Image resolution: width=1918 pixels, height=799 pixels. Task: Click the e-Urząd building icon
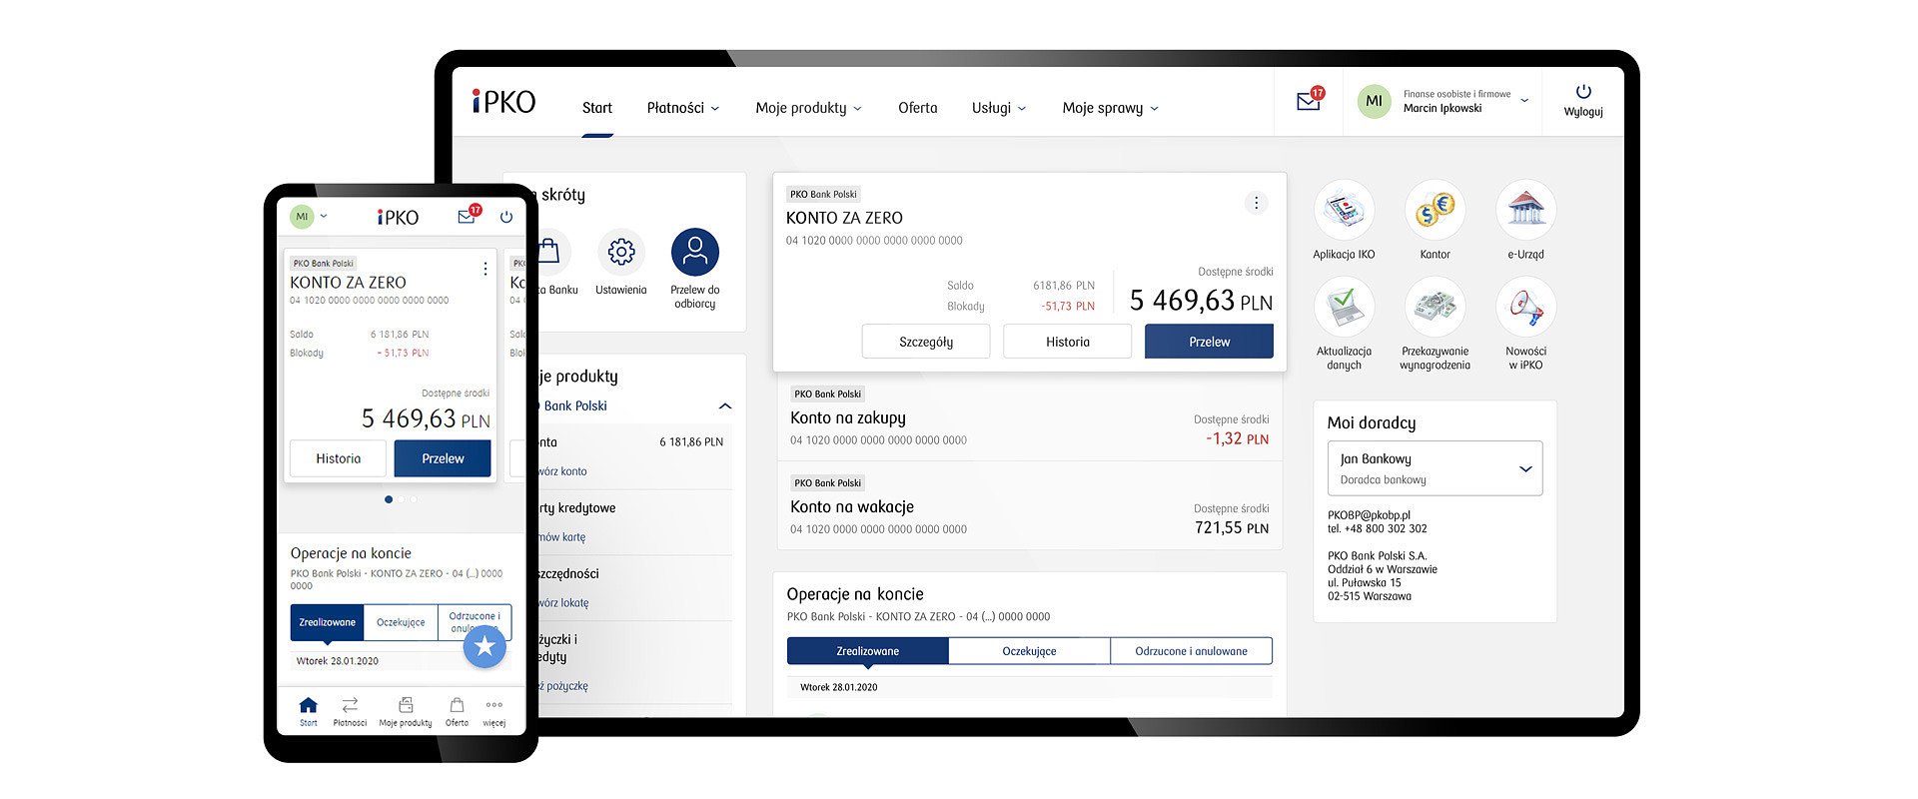1525,211
